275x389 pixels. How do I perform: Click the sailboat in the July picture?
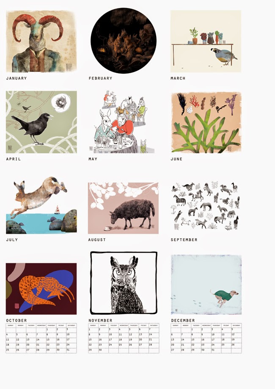(57, 210)
